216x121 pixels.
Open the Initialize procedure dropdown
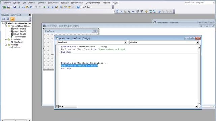point(197,42)
